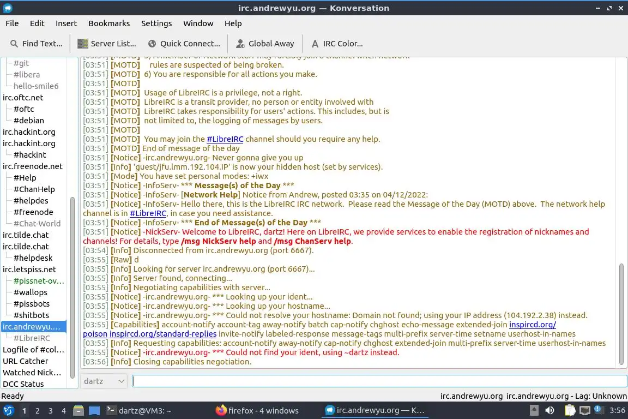Click the Ready status bar text
This screenshot has height=419, width=628.
13,396
